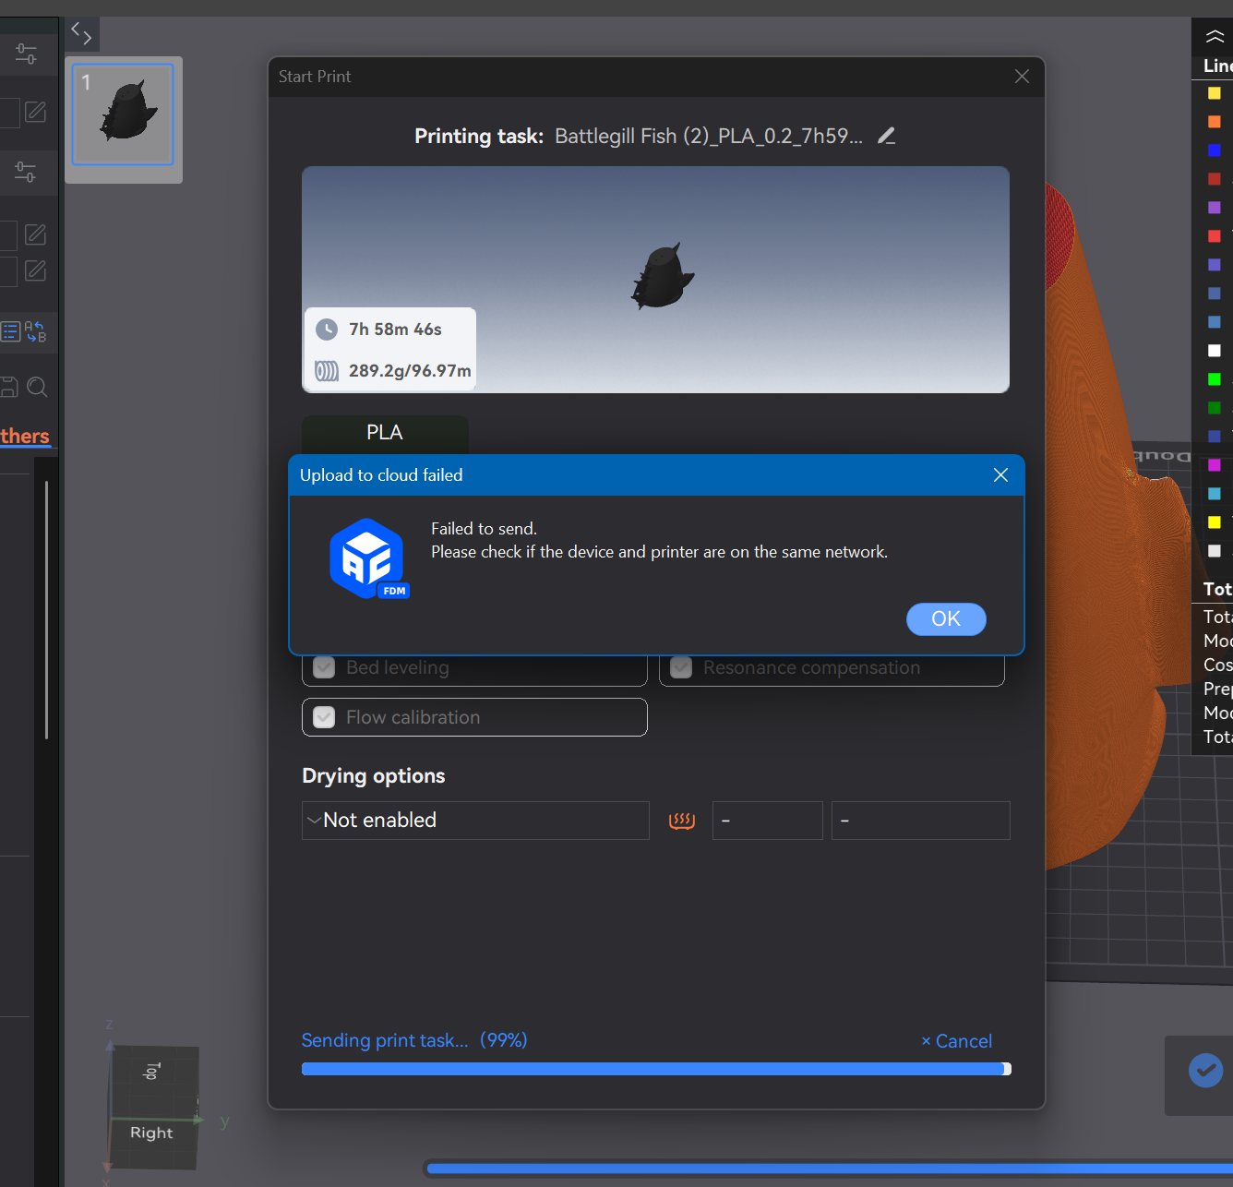Image resolution: width=1233 pixels, height=1187 pixels.
Task: Click the collapse arrows icon above plate thumbnail
Action: click(x=81, y=35)
